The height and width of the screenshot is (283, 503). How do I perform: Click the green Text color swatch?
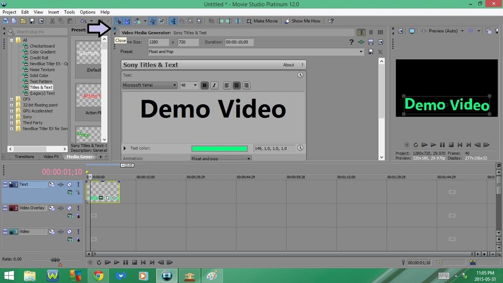click(220, 148)
